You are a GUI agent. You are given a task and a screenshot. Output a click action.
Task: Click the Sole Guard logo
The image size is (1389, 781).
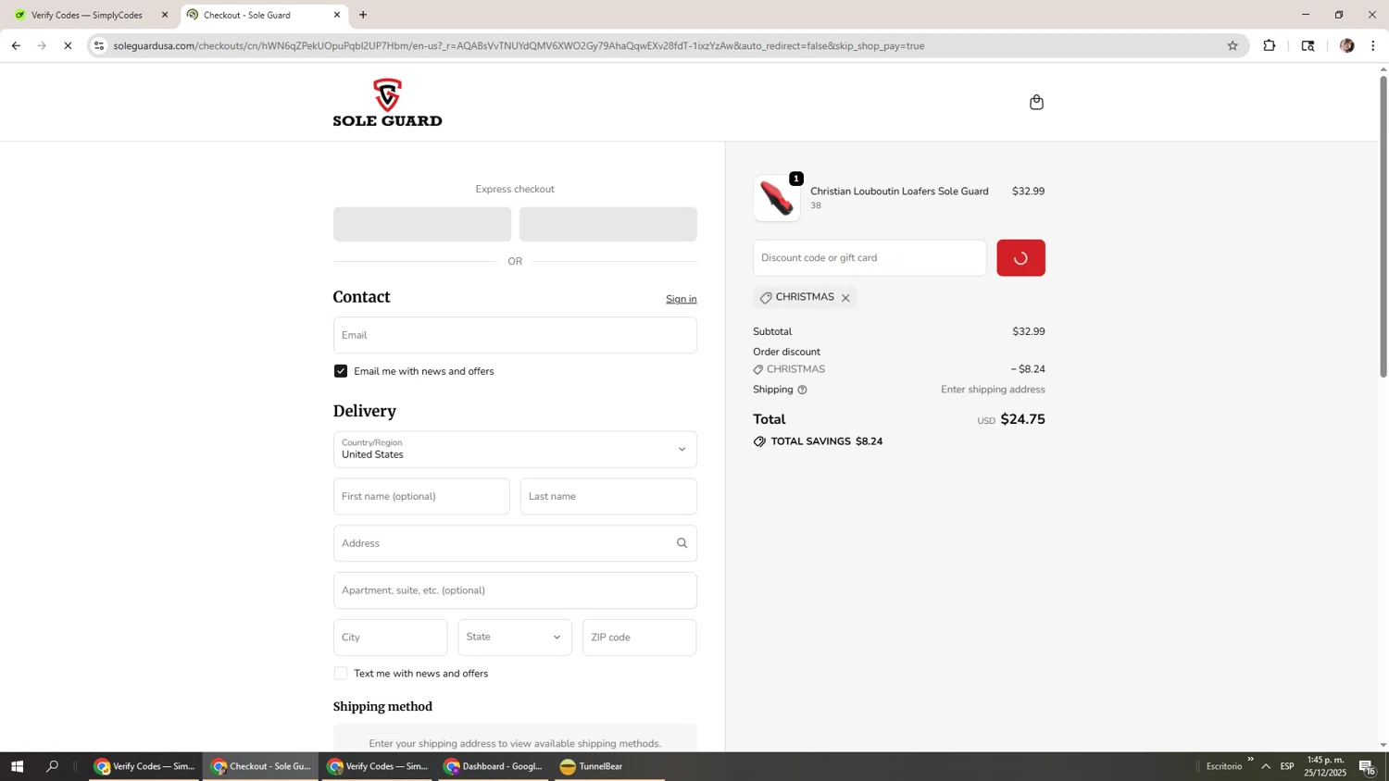(x=387, y=102)
